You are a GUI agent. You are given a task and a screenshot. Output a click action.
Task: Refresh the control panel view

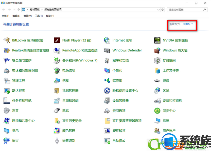(x=162, y=10)
